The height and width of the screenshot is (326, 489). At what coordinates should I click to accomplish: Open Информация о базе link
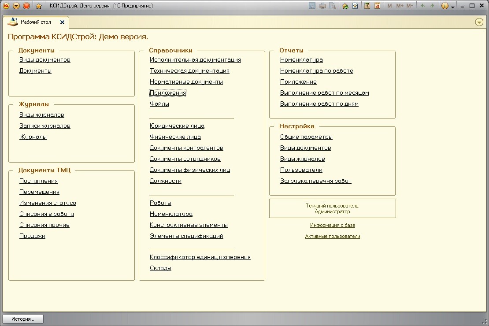pyautogui.click(x=333, y=225)
